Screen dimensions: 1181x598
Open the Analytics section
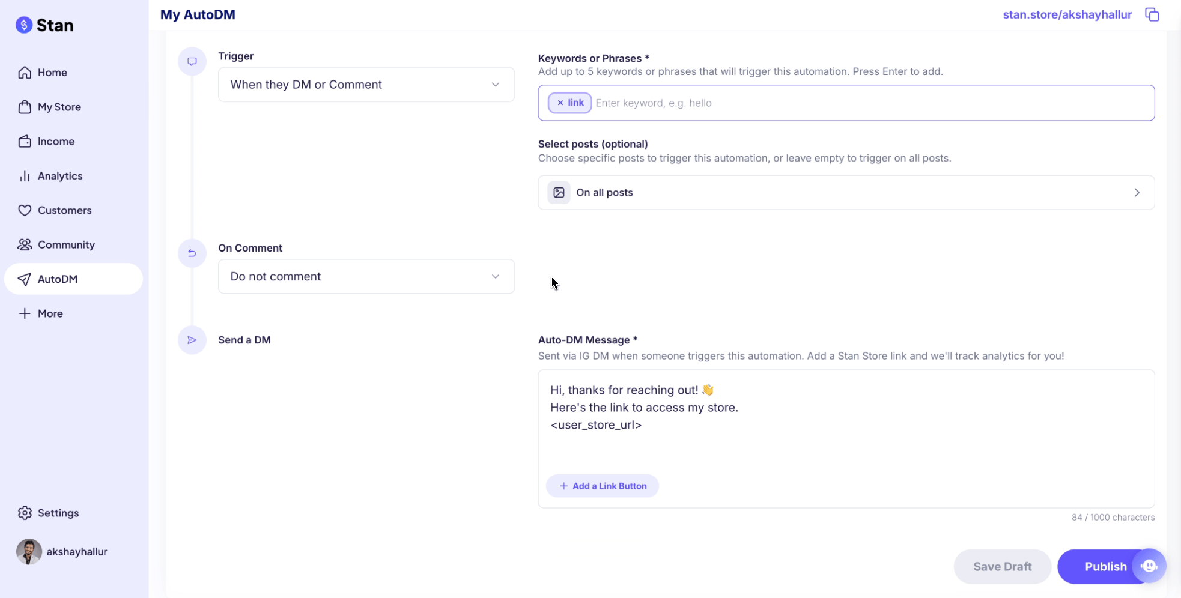[x=60, y=175]
